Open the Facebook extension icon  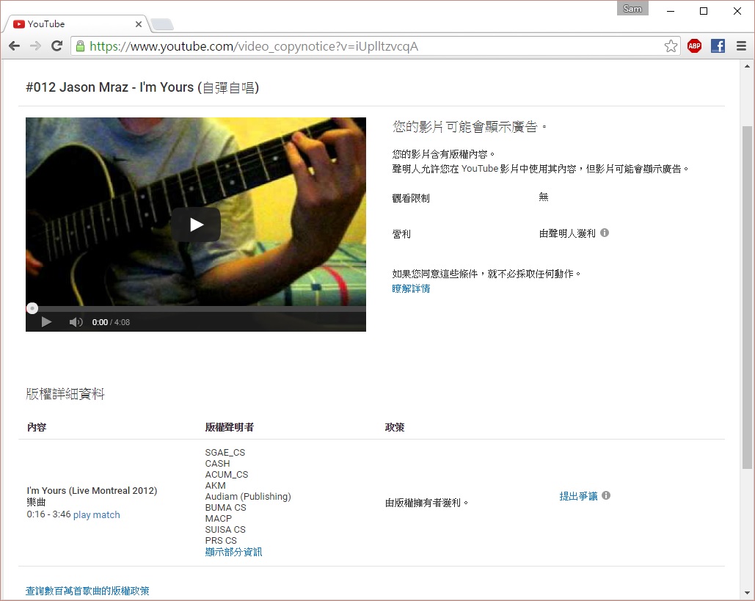click(718, 46)
